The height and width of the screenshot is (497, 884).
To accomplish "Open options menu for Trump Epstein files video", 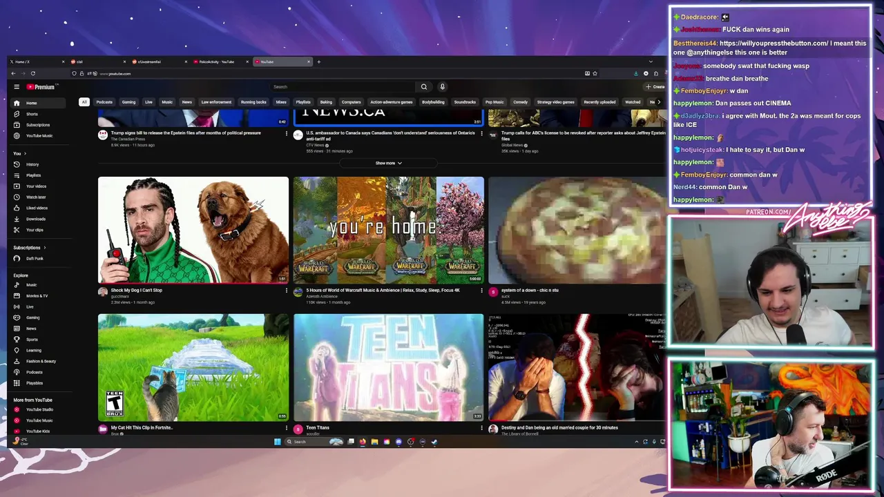I will click(x=287, y=133).
